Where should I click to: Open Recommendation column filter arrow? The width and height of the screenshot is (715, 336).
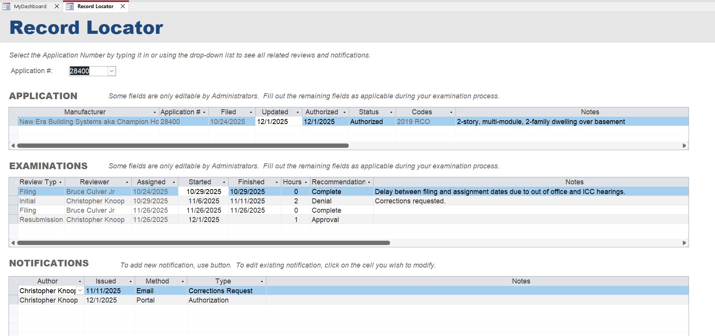click(369, 182)
